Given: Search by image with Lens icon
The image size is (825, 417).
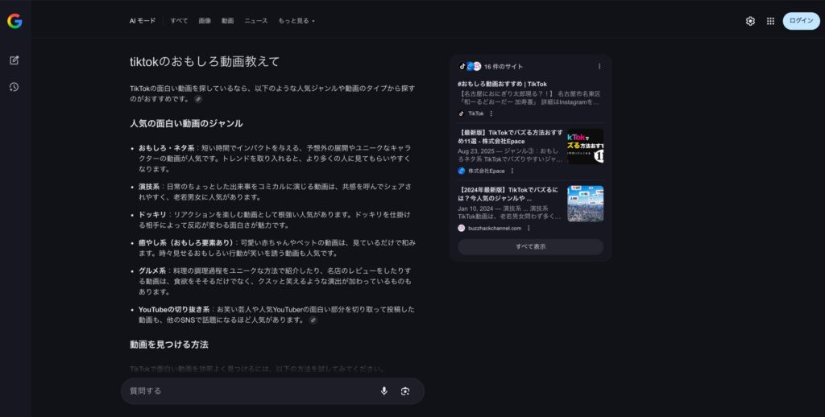Looking at the screenshot, I should click(405, 391).
